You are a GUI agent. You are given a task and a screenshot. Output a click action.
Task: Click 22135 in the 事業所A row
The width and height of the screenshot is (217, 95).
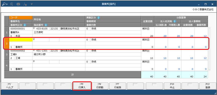[54, 29]
